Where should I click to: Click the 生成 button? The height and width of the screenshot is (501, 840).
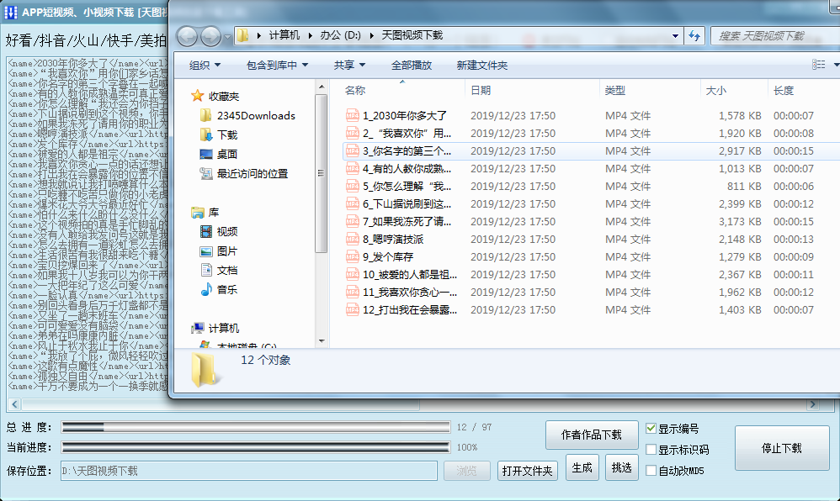point(582,467)
